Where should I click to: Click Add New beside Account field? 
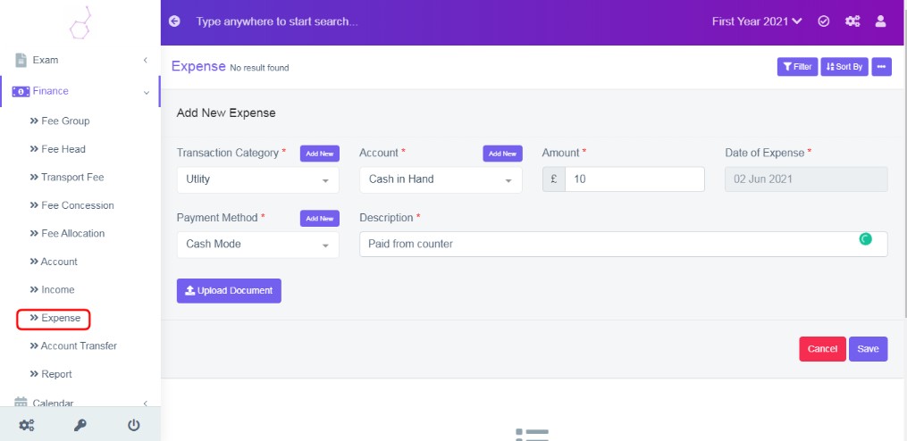pos(503,154)
